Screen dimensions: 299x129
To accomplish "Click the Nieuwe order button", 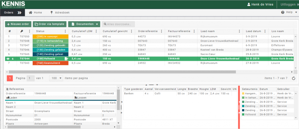I will (x=18, y=24).
